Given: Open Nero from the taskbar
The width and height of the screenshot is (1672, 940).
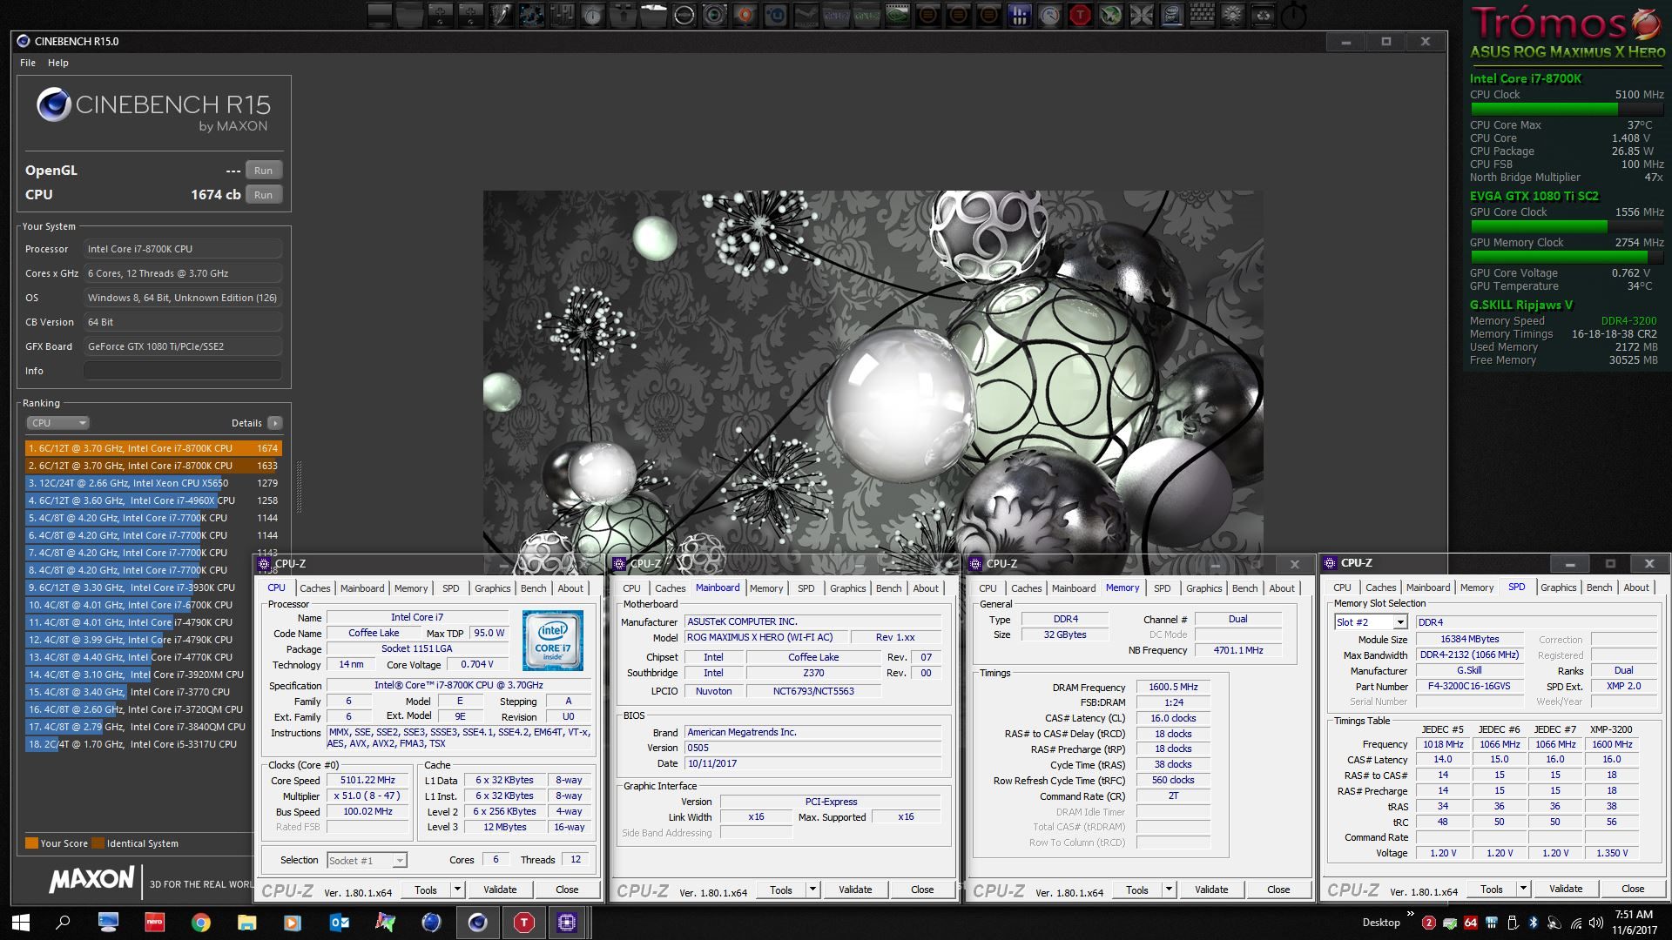Looking at the screenshot, I should [154, 922].
